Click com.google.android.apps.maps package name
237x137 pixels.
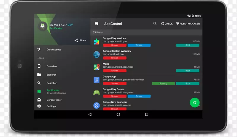pos(118,67)
